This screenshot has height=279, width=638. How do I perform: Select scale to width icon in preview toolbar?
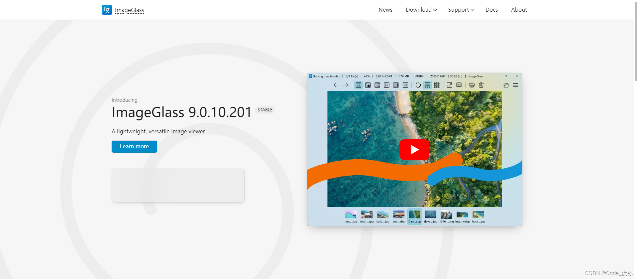tap(377, 85)
